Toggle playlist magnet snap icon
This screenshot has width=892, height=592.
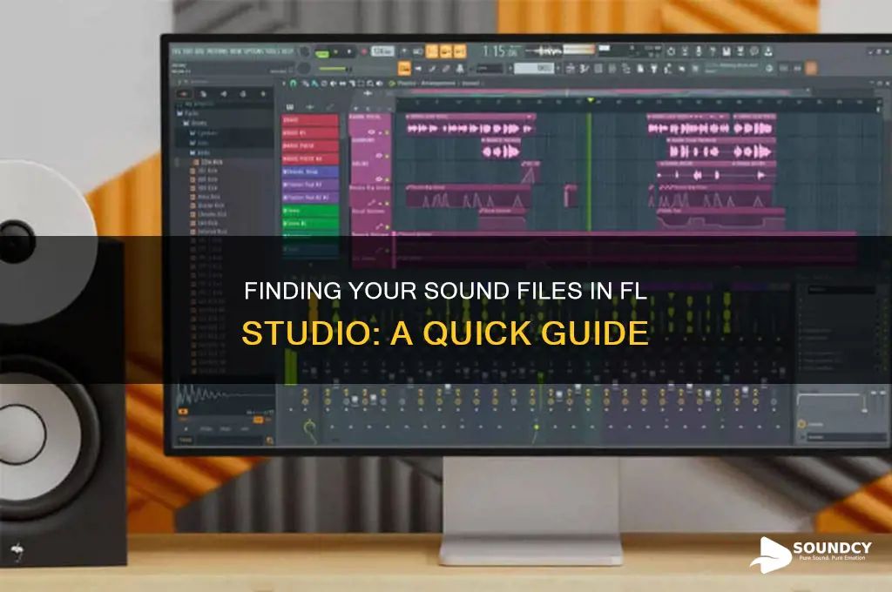point(293,84)
